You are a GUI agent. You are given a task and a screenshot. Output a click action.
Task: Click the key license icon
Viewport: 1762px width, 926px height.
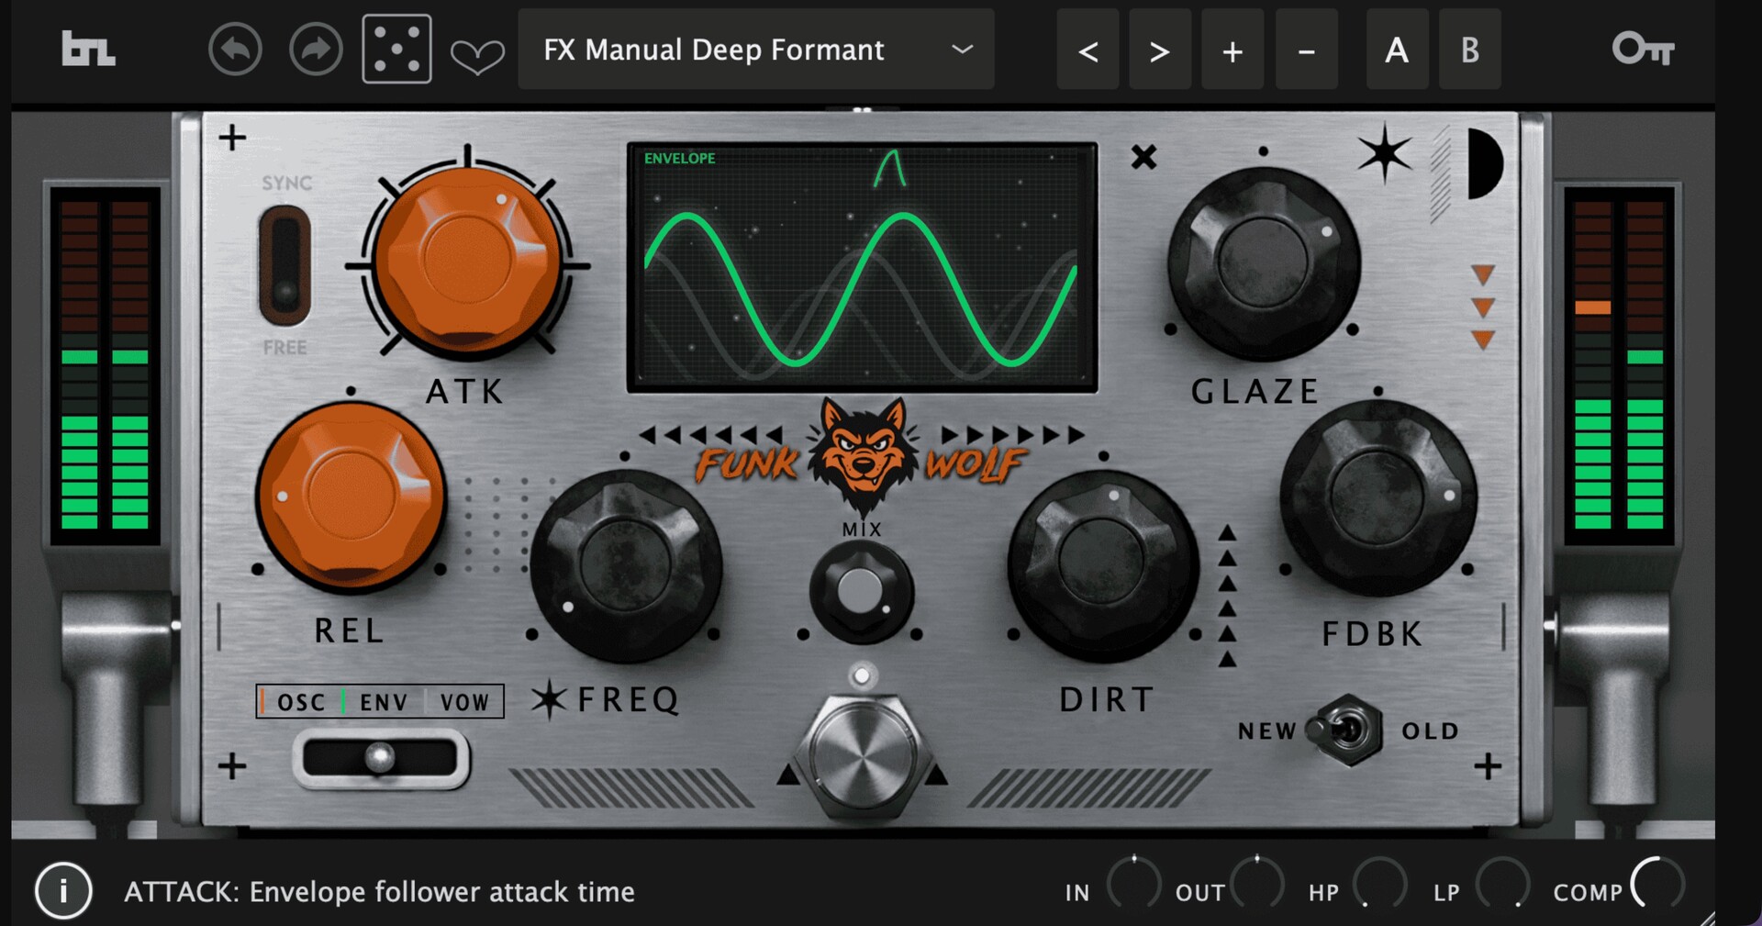(x=1643, y=50)
